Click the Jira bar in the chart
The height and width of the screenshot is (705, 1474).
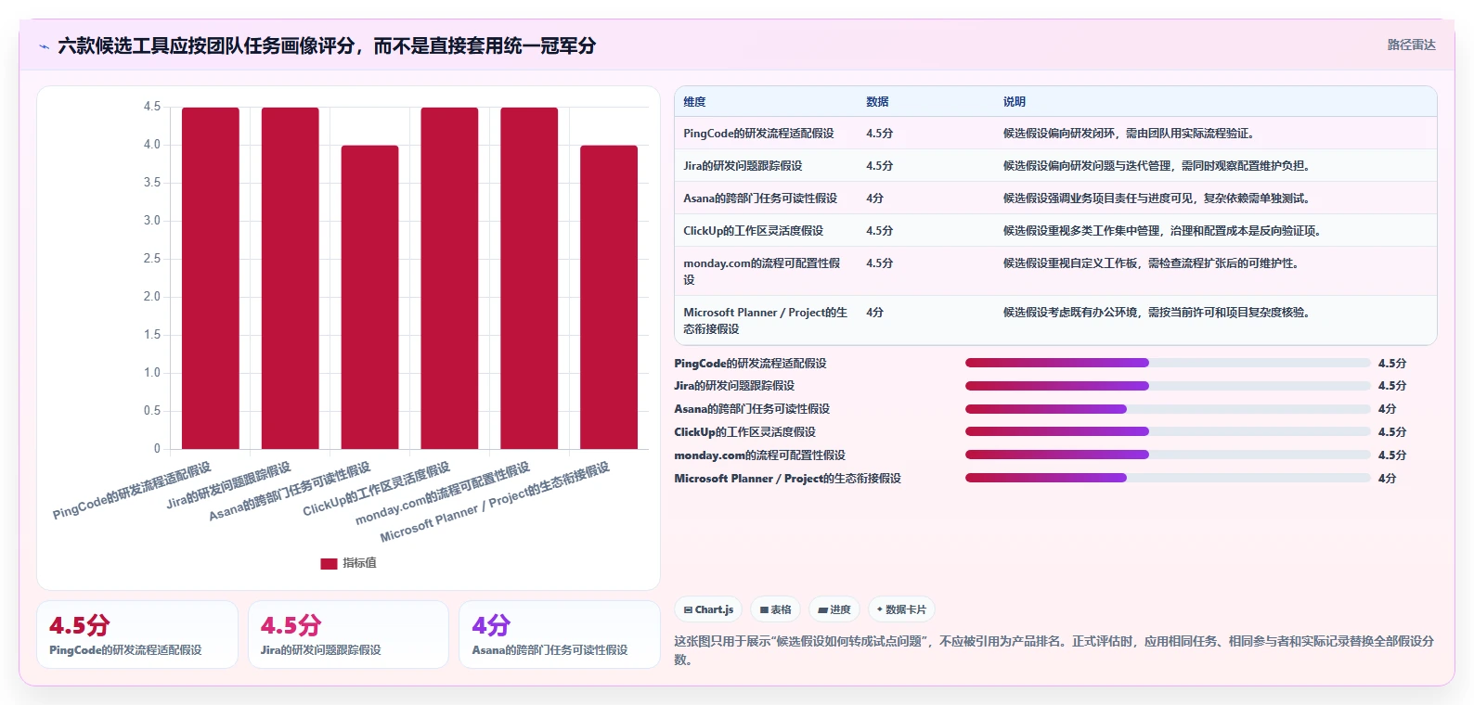coord(291,278)
